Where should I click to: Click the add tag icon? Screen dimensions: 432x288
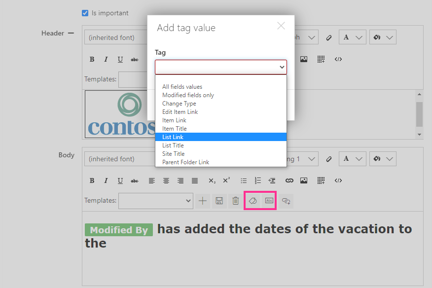click(252, 201)
